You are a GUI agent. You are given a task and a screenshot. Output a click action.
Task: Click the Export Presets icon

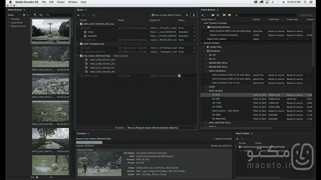229,15
